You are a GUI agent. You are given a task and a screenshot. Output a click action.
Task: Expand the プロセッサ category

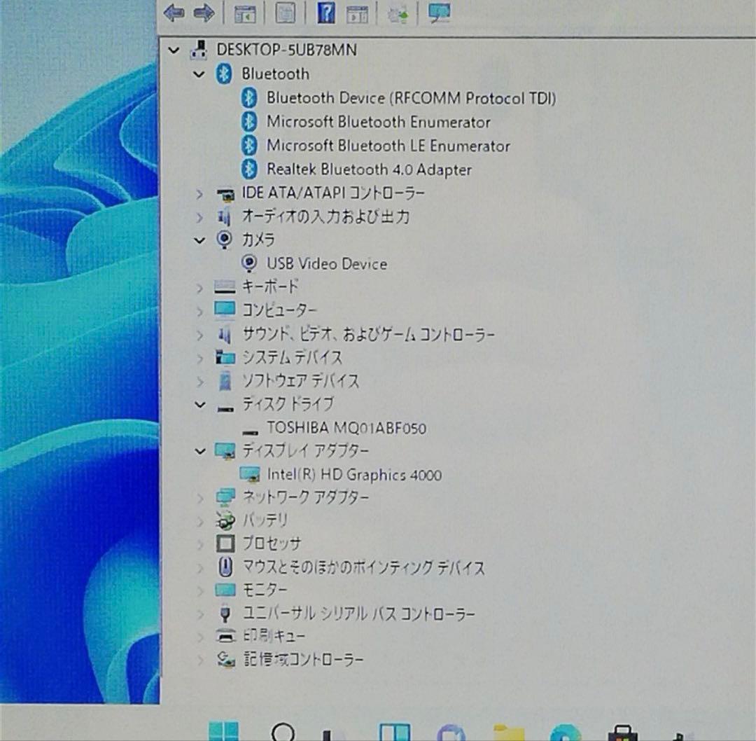pos(200,543)
